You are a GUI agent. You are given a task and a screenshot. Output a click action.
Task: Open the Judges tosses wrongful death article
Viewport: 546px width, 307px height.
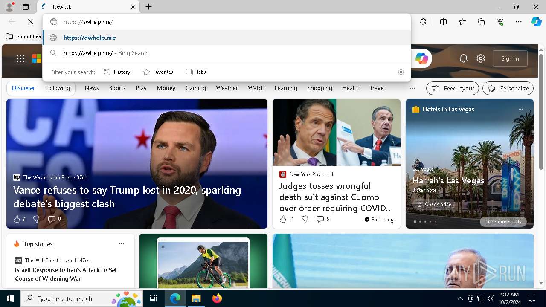[x=336, y=197]
